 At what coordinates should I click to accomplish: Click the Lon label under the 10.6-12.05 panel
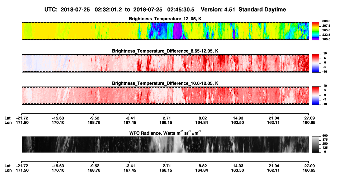point(8,122)
